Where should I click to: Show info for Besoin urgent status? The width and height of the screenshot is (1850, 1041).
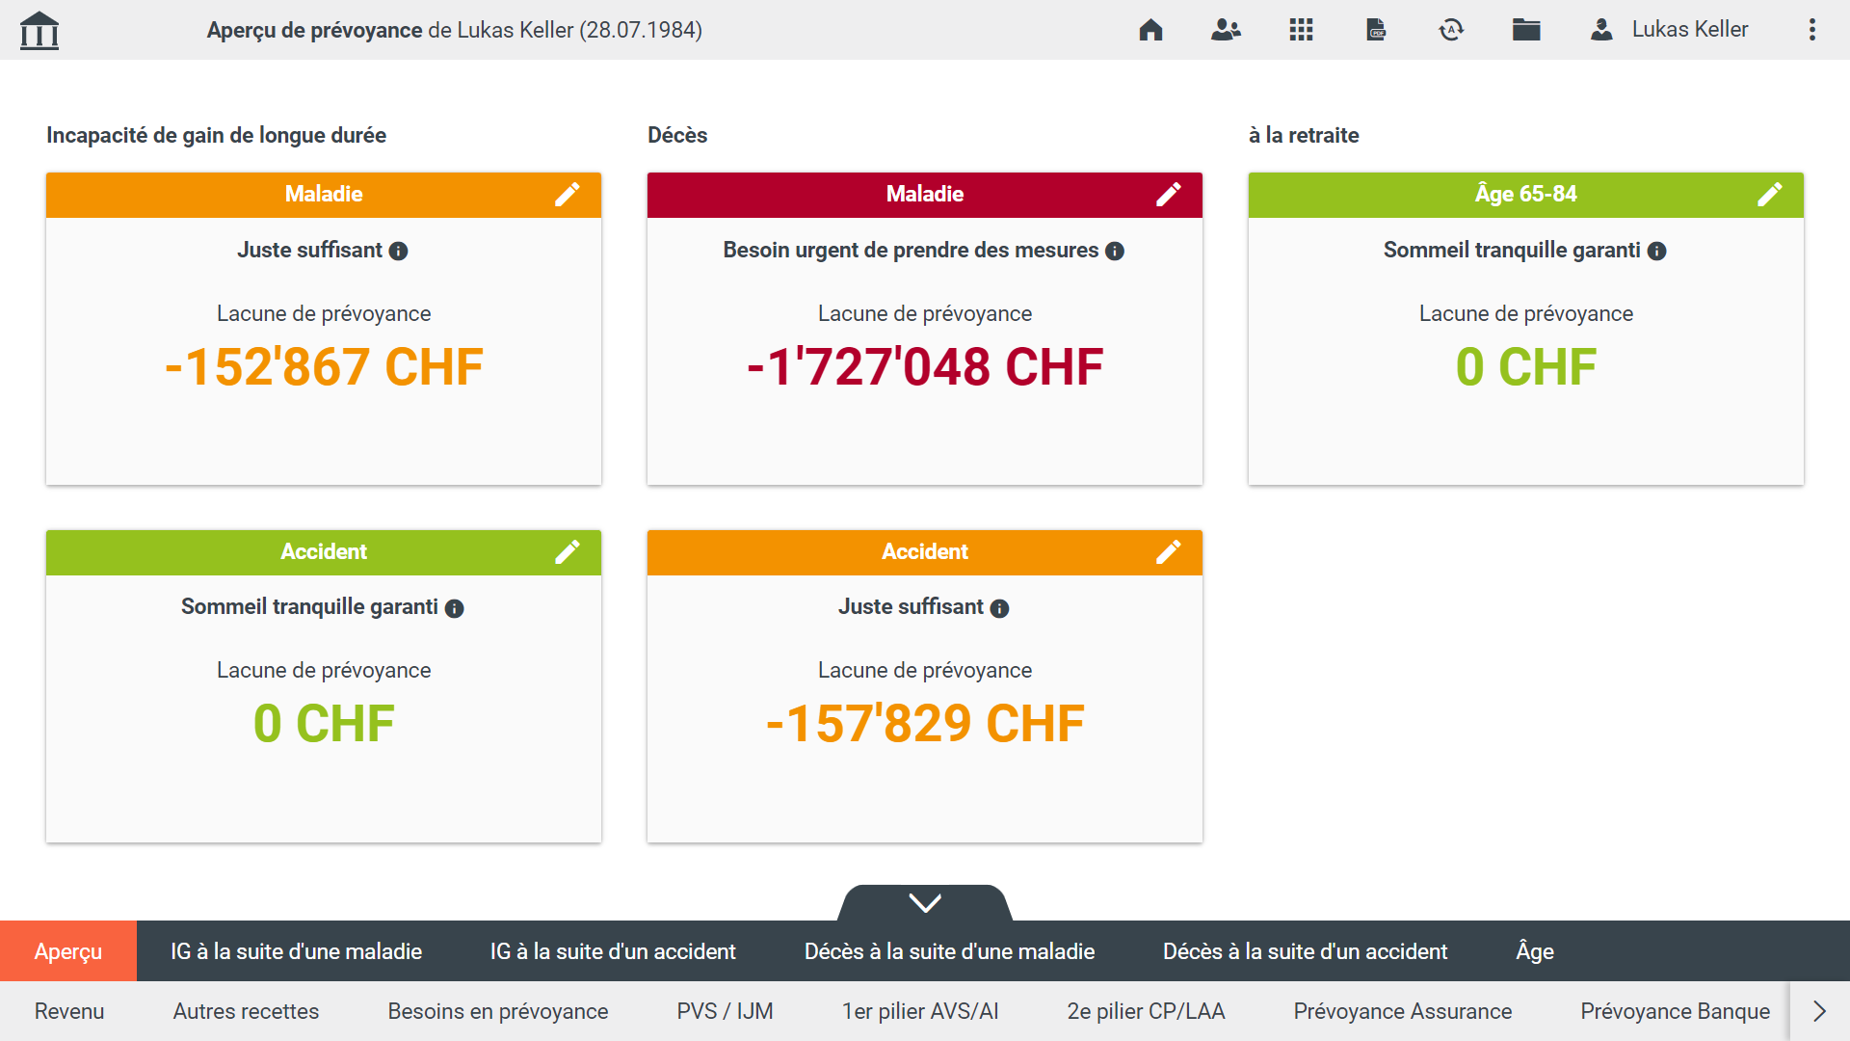(x=1115, y=252)
